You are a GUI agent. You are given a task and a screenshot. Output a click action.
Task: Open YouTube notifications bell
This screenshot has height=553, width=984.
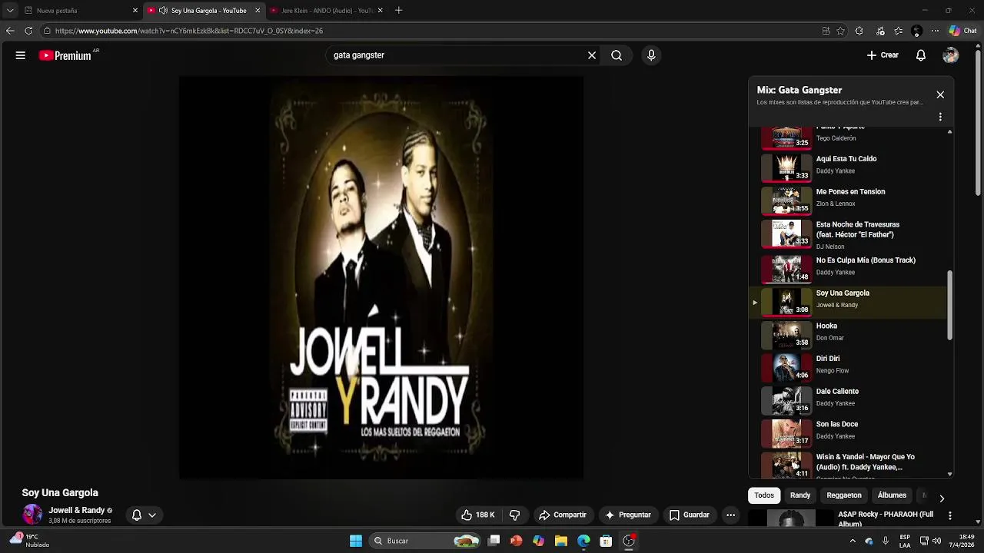pos(921,55)
